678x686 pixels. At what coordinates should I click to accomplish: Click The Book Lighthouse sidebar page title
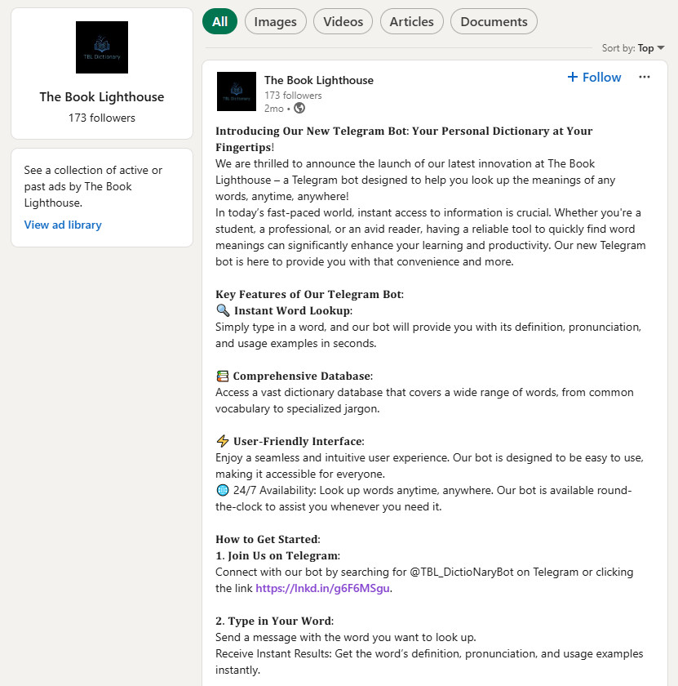coord(102,97)
